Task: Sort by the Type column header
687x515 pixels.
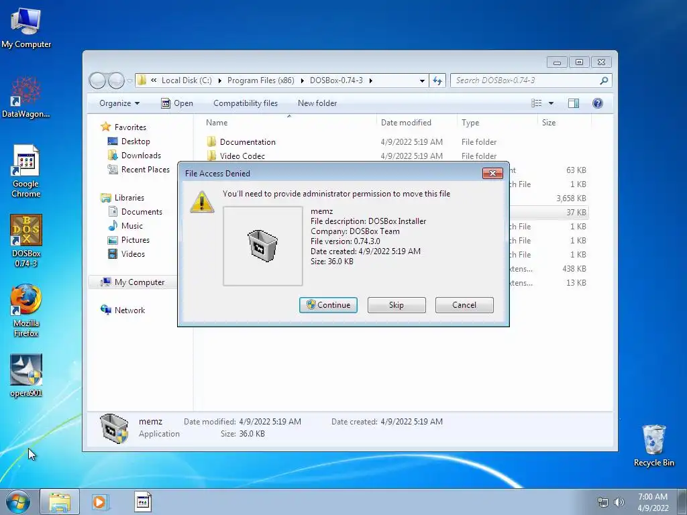Action: click(x=497, y=123)
